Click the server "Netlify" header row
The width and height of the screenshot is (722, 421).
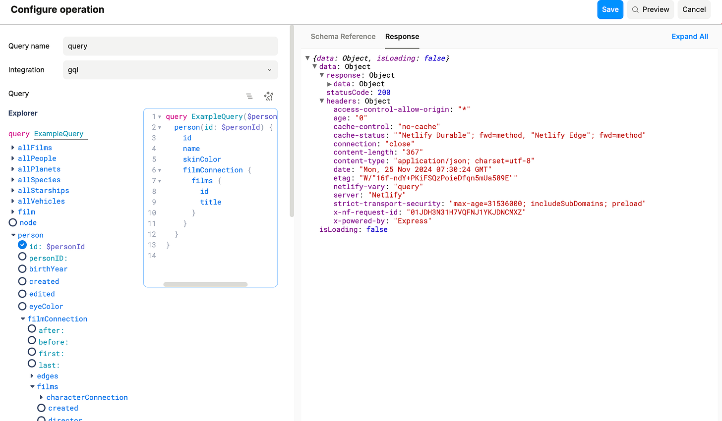click(x=370, y=195)
